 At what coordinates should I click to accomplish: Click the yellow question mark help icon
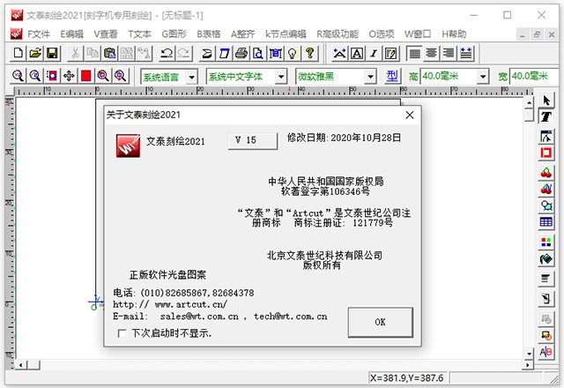[x=309, y=54]
